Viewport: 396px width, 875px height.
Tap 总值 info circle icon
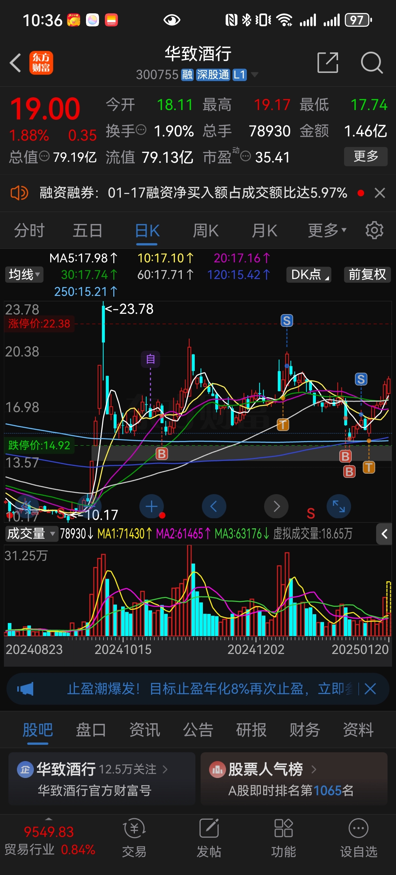tap(44, 156)
